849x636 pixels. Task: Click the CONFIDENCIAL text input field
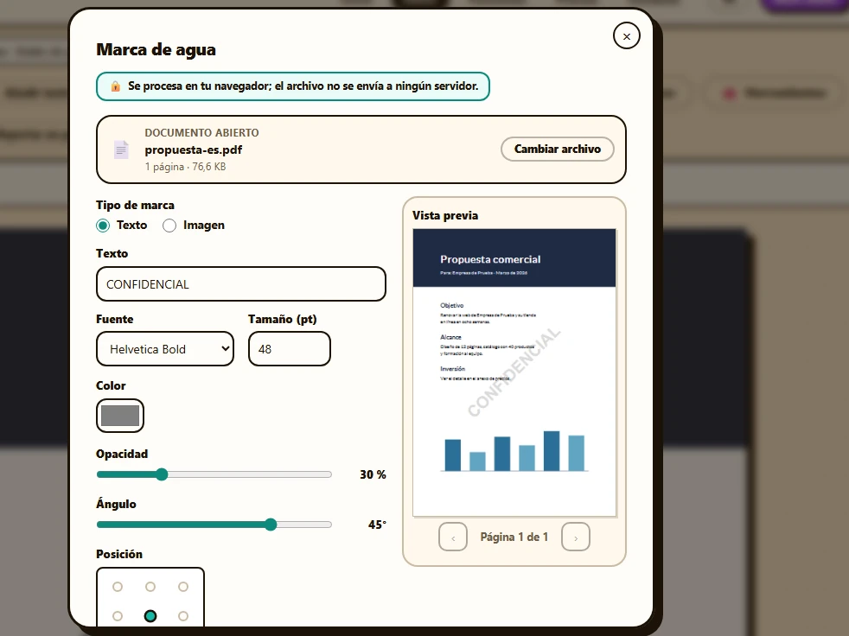click(241, 284)
